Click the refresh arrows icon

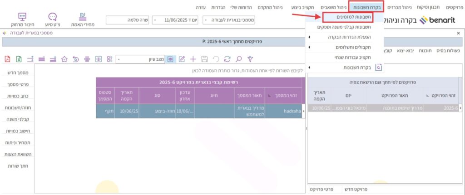click(x=227, y=59)
